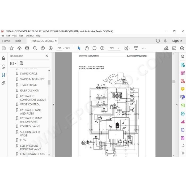Open the Sign menu
This screenshot has height=186, width=186.
tap(21, 36)
